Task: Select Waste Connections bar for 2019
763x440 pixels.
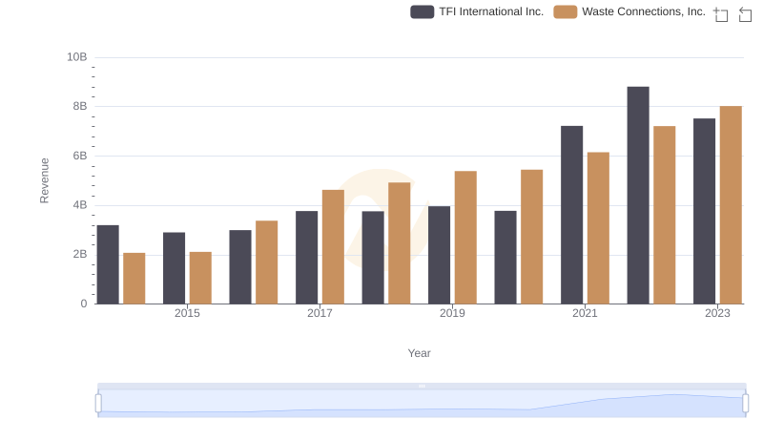Action: [x=465, y=238]
